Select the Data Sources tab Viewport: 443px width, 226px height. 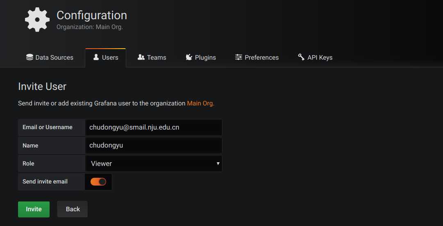tap(50, 58)
